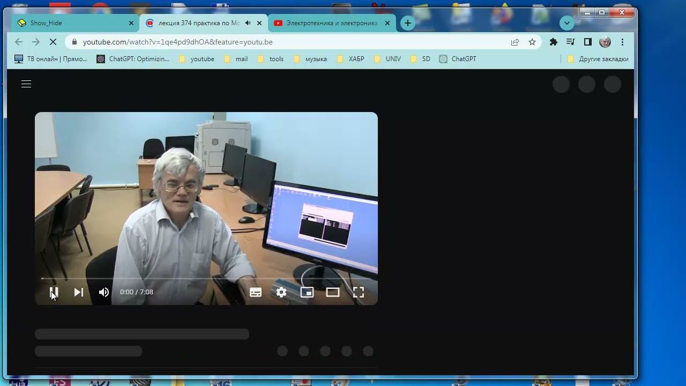Open the Chrome extensions puzzle menu
Viewport: 686px width, 386px height.
pyautogui.click(x=554, y=42)
